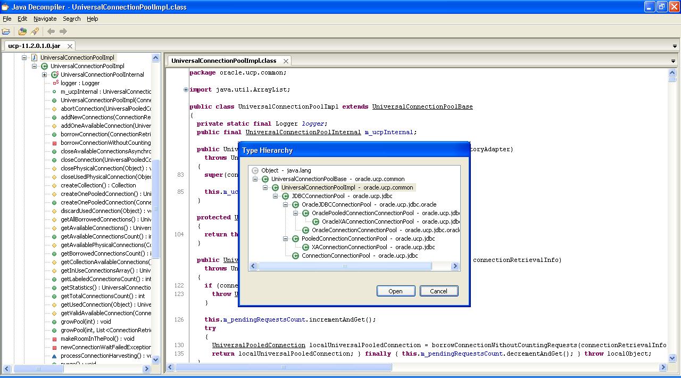
Task: Click the Type Hierarchy horizontal scrollbar thumb
Action: 345,266
